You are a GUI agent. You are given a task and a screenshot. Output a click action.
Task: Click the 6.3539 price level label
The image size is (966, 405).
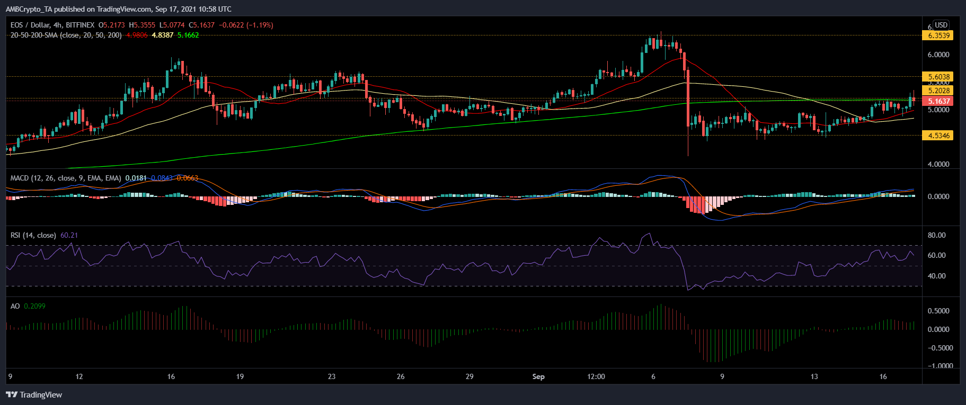pyautogui.click(x=937, y=35)
